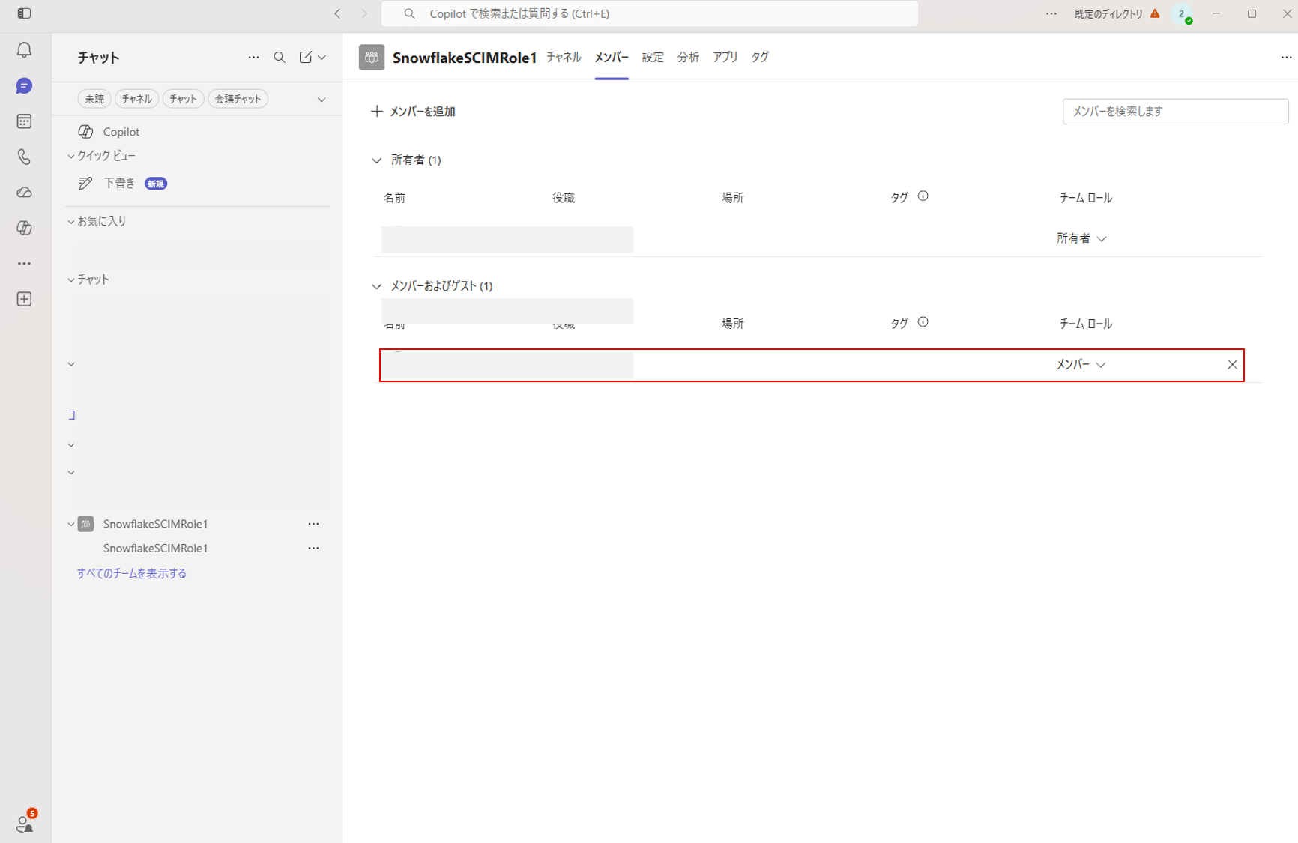The image size is (1298, 843).
Task: Switch to the アプリ tab
Action: click(x=725, y=57)
